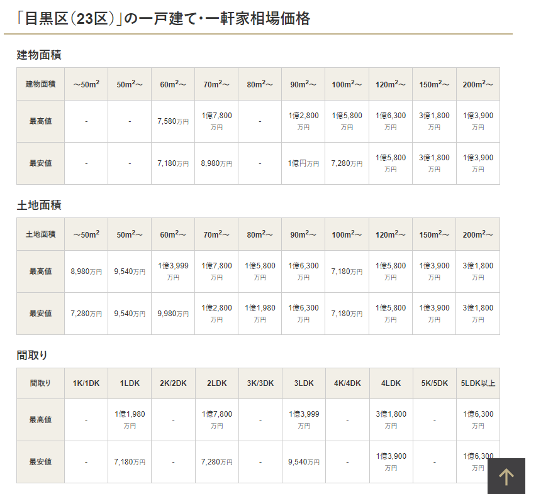The image size is (536, 494).
Task: Click 3億1,800万円 in 間取り 最高値 row
Action: [391, 420]
